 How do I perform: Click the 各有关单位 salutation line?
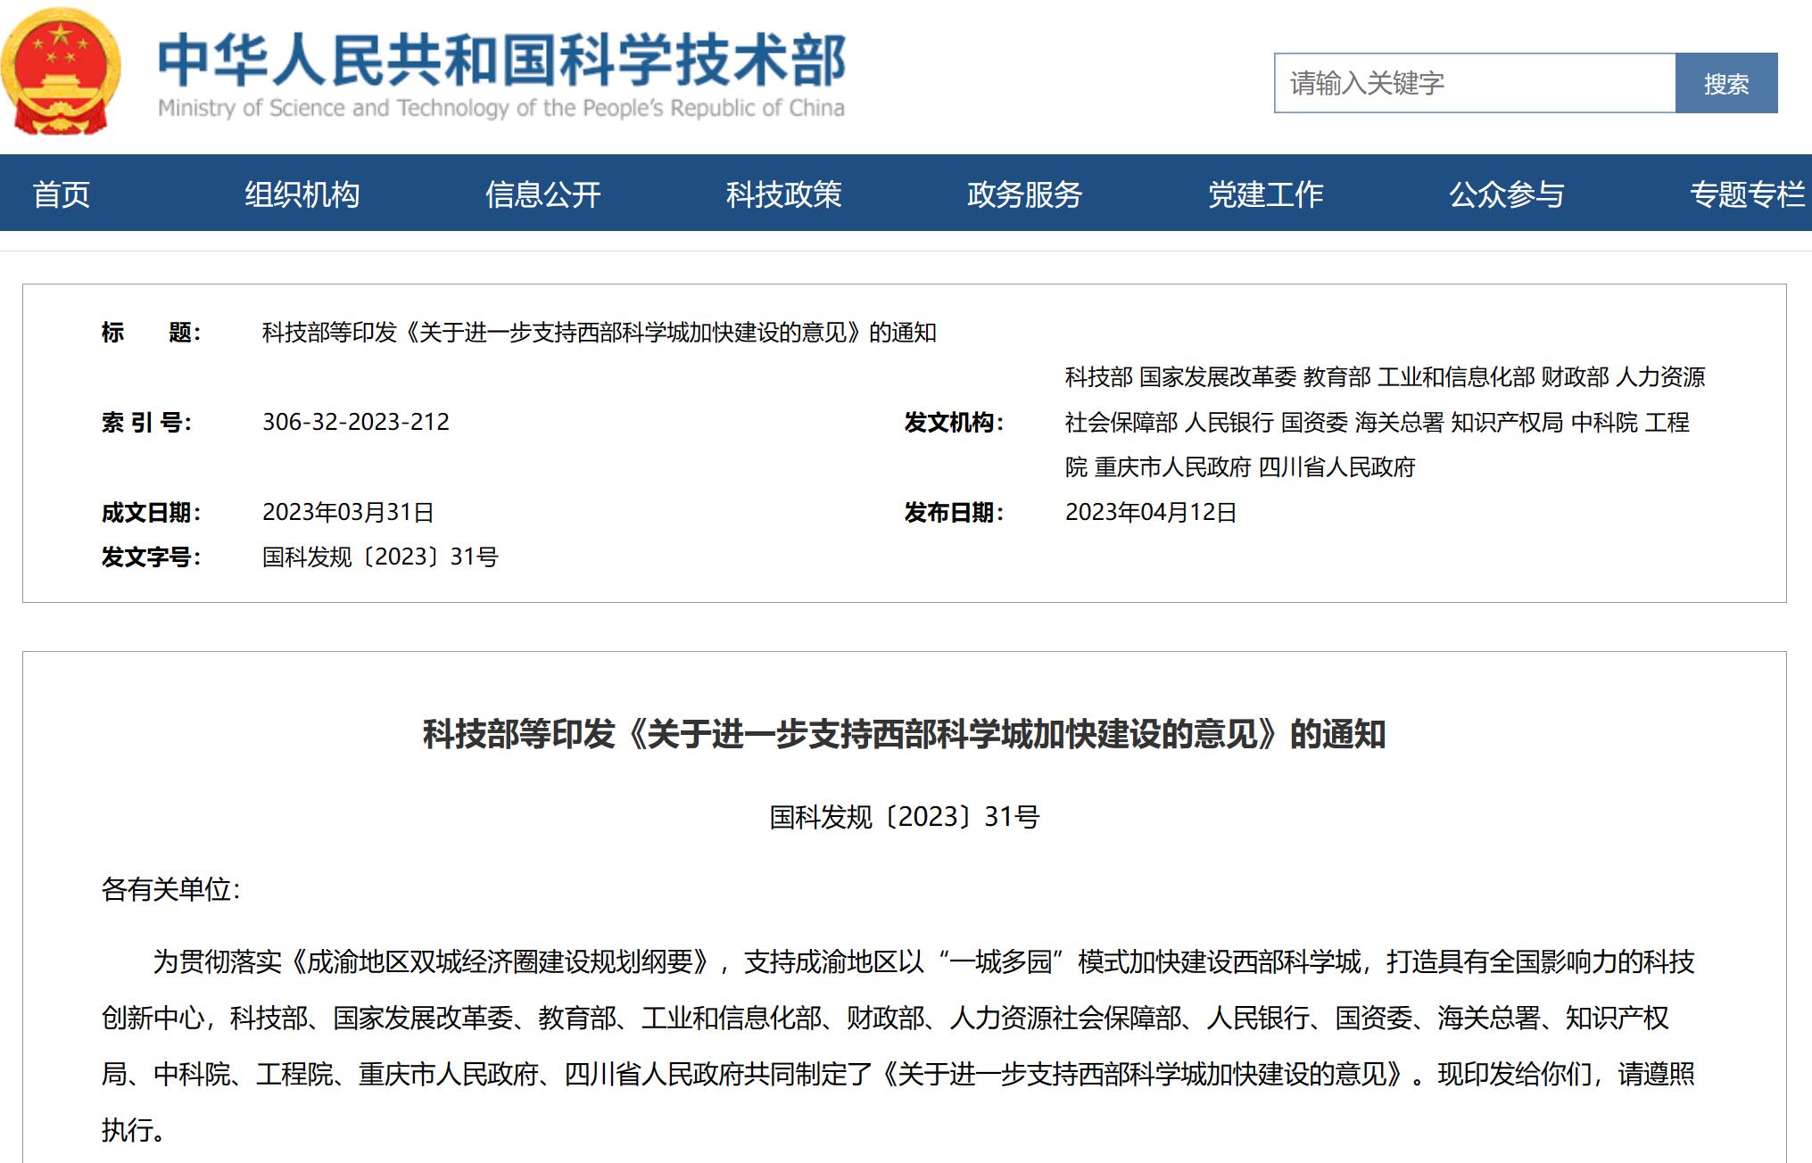(x=170, y=888)
